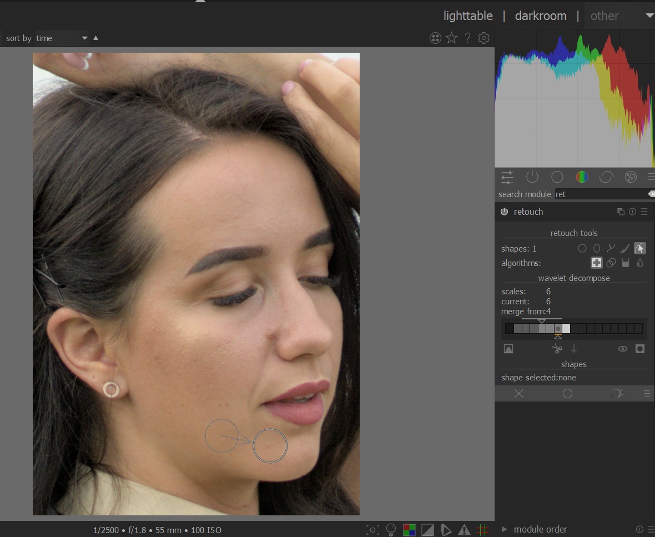655x537 pixels.
Task: Click the merge-from marker above wavelet bar
Action: pyautogui.click(x=541, y=320)
